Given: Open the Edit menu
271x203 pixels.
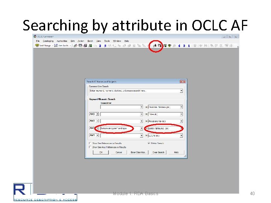Looking at the screenshot, I should 72,41.
